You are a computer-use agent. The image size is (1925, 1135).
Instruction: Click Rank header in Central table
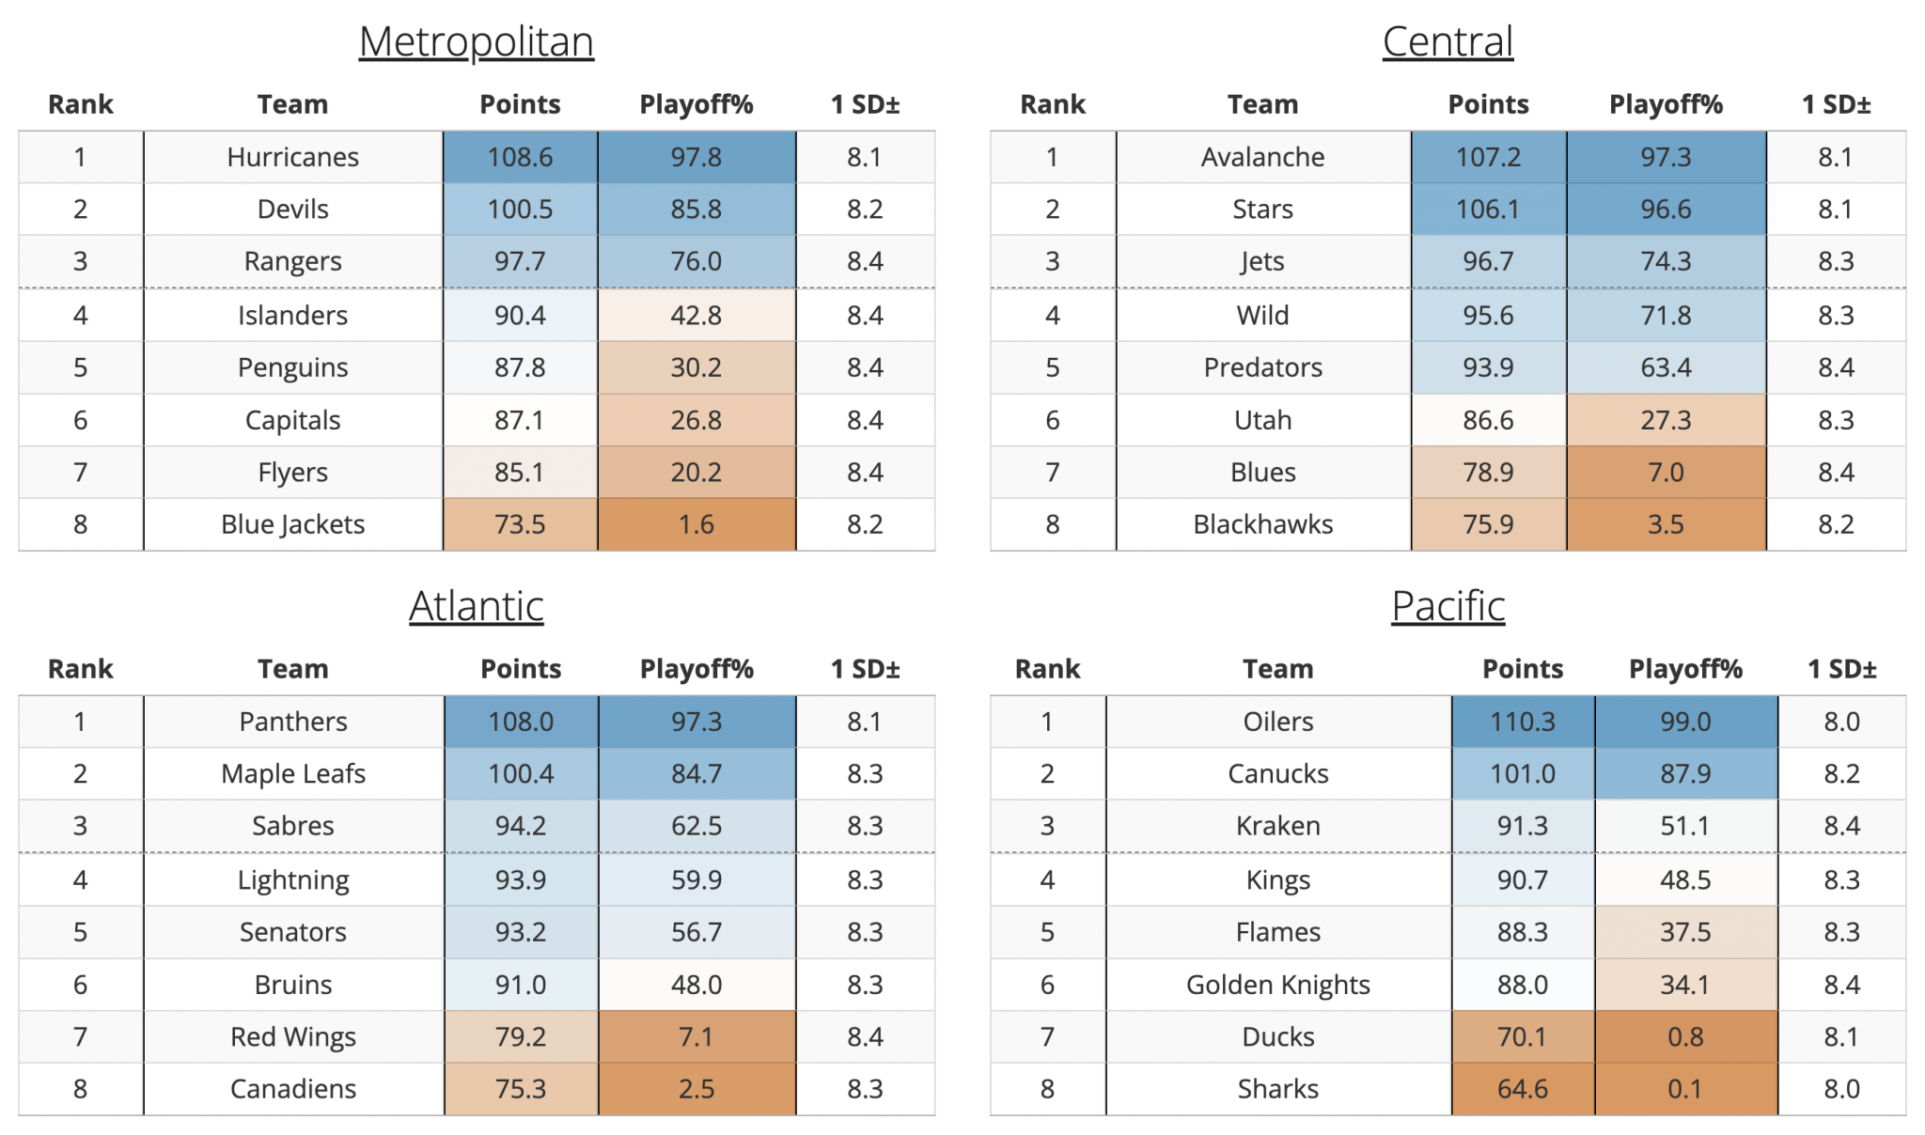click(1052, 104)
